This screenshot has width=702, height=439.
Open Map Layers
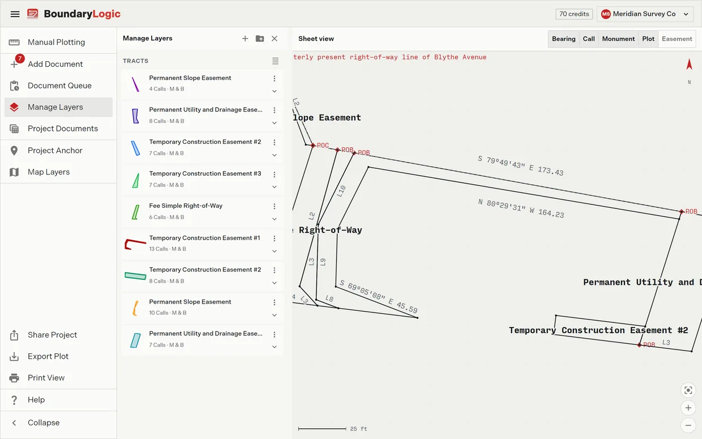click(58, 172)
